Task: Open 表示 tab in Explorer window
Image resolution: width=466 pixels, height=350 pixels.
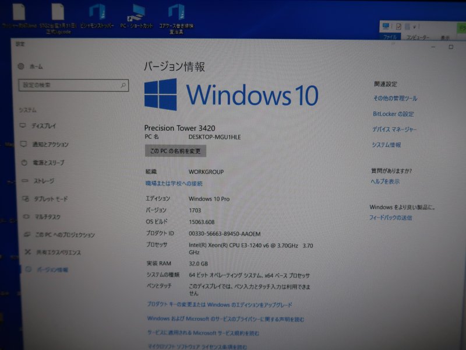Action: 445,38
